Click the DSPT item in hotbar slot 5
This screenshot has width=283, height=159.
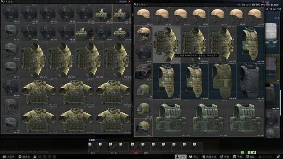[x=146, y=147]
